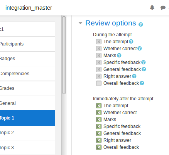This screenshot has height=155, width=169.
Task: Collapse the Review options section arrow
Action: 80,23
